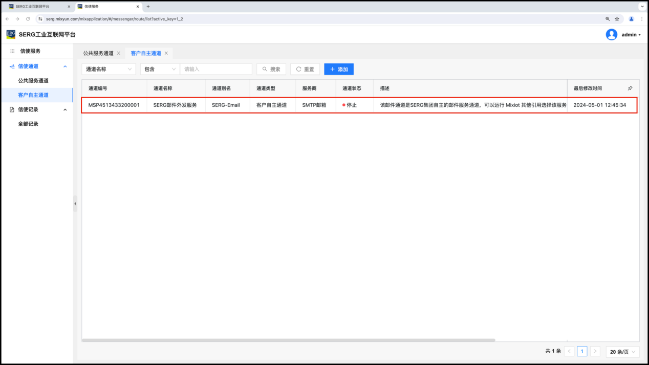Close the 公共服务通道 tab
The image size is (649, 365).
pyautogui.click(x=119, y=53)
